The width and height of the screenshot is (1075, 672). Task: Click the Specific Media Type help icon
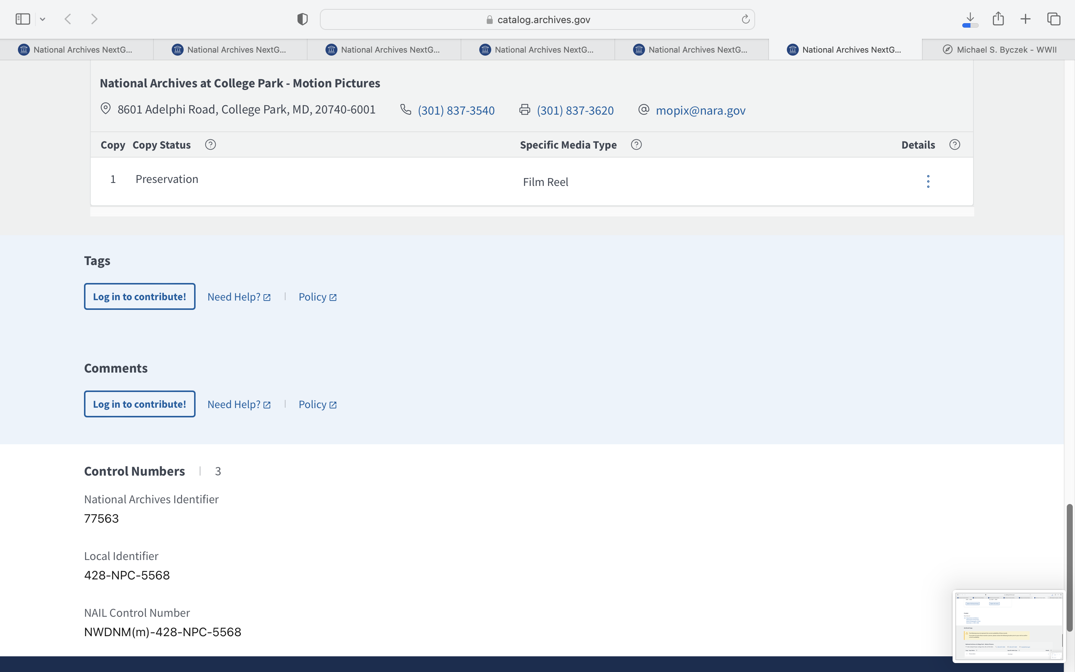pyautogui.click(x=636, y=145)
